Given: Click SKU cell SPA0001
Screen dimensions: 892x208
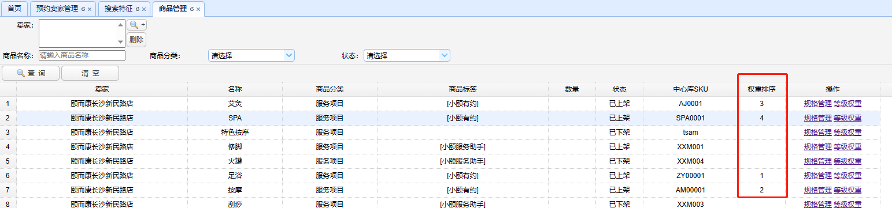Looking at the screenshot, I should (x=690, y=118).
